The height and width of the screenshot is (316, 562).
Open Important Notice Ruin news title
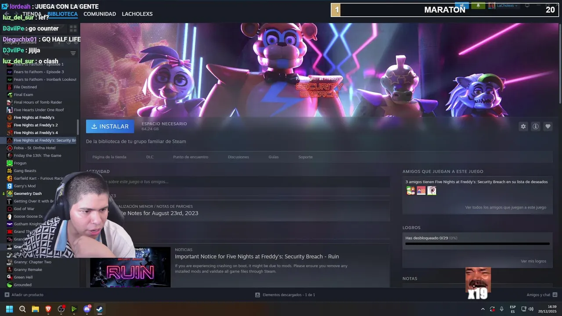[x=257, y=257]
